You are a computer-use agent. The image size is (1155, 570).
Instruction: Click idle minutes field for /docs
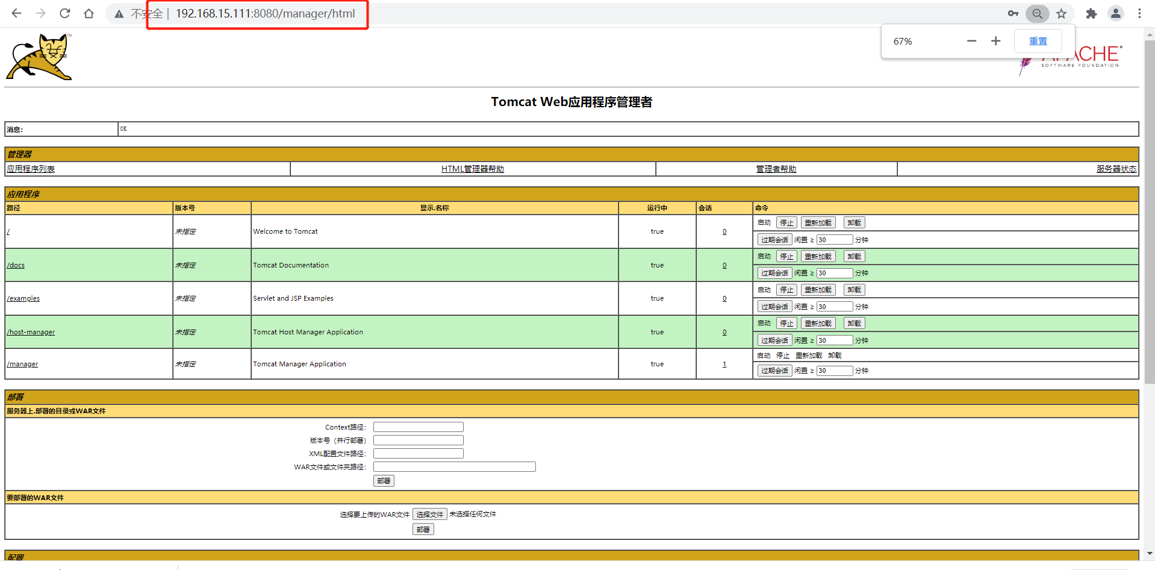835,273
